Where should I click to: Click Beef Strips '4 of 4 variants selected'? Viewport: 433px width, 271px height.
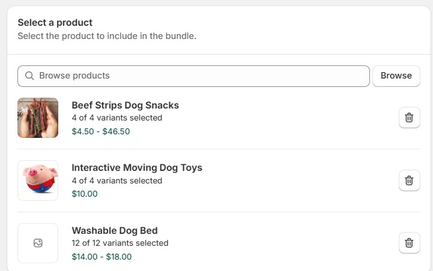(117, 118)
